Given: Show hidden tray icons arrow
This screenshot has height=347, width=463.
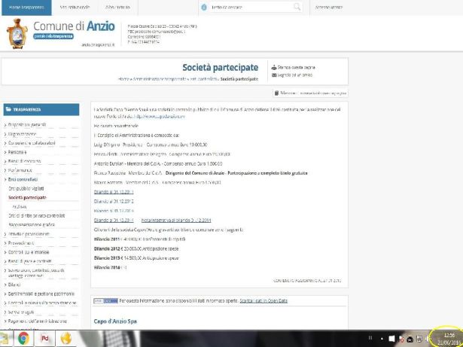Looking at the screenshot, I should click(x=382, y=339).
